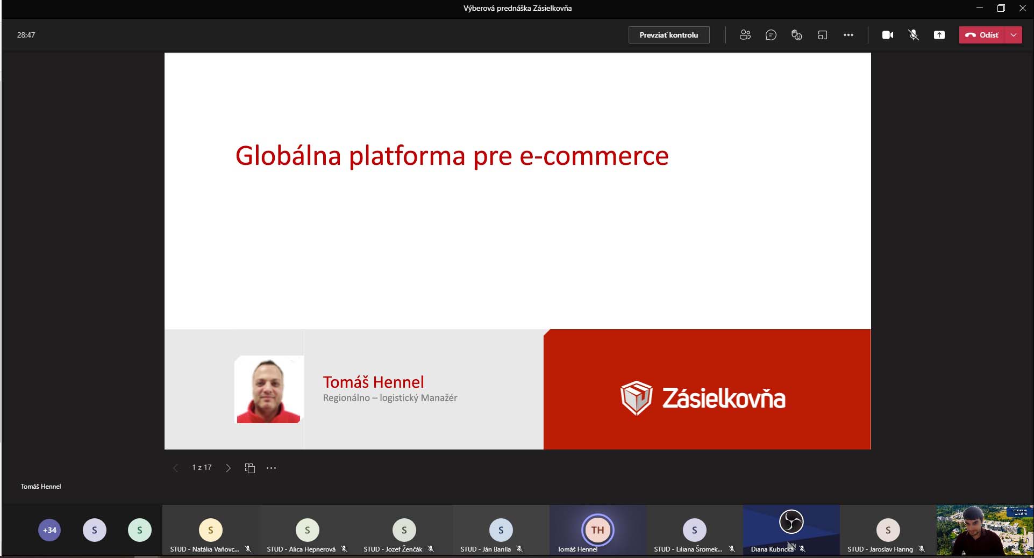Image resolution: width=1034 pixels, height=558 pixels.
Task: Leave the meeting with Odísť button
Action: coord(982,35)
